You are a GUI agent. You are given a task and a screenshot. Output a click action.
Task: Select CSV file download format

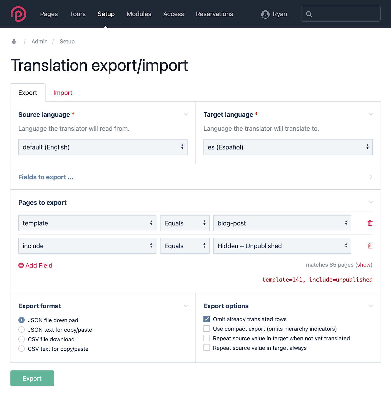[x=21, y=339]
